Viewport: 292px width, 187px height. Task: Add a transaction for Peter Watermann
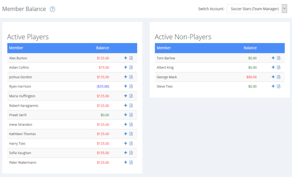pyautogui.click(x=126, y=163)
